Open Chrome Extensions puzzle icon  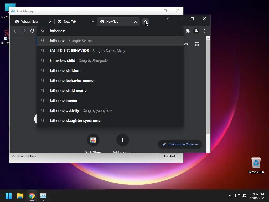coord(188,31)
